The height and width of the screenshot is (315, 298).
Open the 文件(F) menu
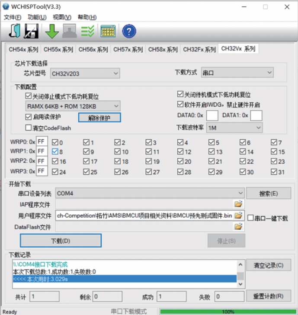click(12, 17)
